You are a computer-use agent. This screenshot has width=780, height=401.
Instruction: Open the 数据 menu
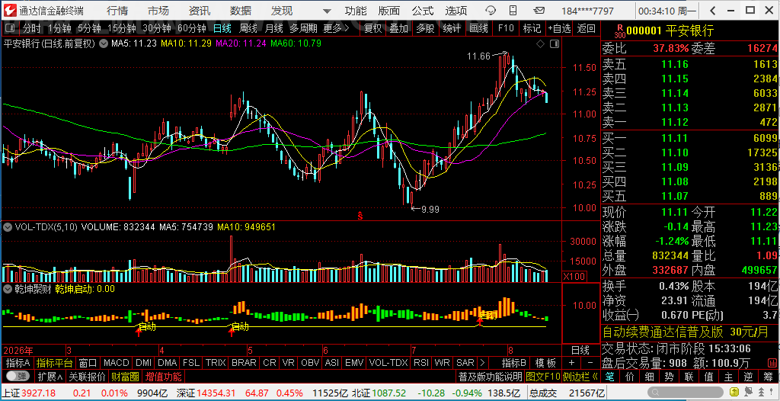241,11
